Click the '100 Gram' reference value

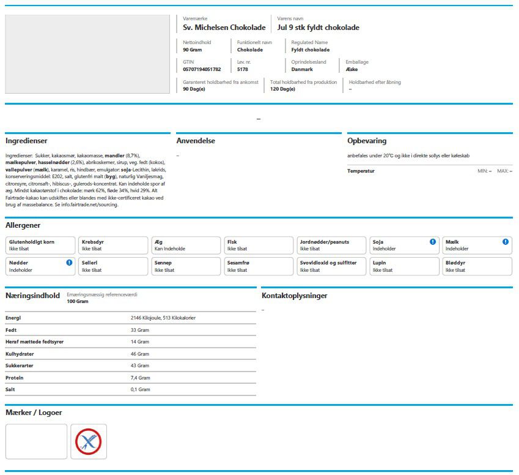(78, 301)
